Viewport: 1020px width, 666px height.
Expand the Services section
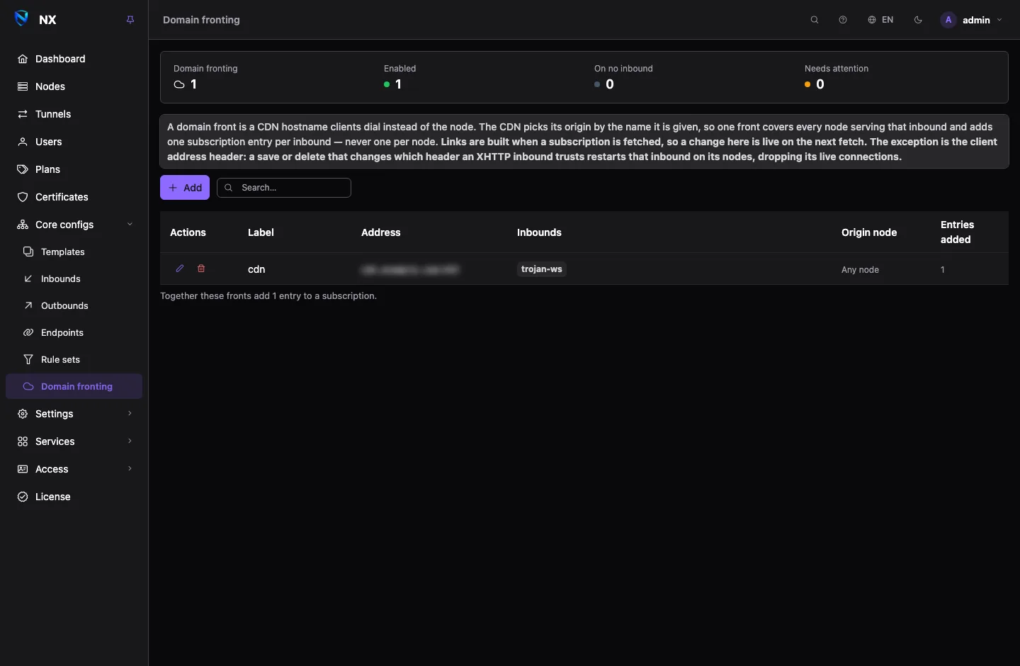[74, 441]
